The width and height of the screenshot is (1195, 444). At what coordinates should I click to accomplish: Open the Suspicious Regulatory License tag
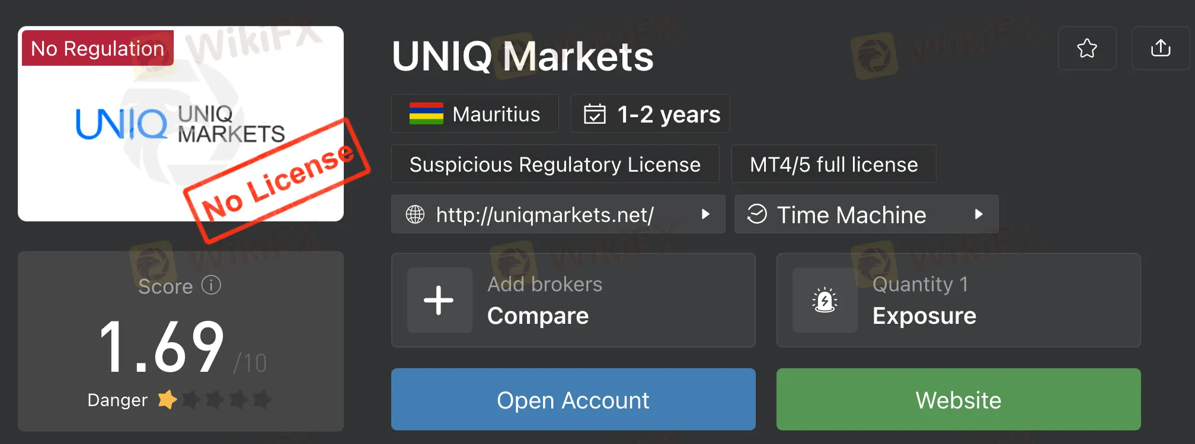pos(555,164)
